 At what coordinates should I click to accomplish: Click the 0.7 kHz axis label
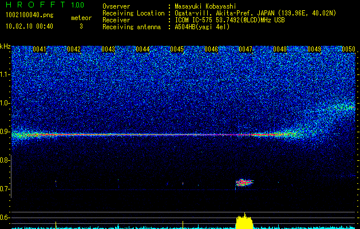tap(5, 189)
